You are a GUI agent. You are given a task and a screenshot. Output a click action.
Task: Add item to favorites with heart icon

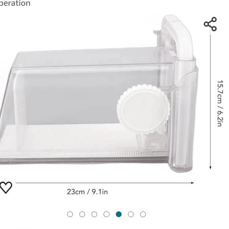point(6,187)
